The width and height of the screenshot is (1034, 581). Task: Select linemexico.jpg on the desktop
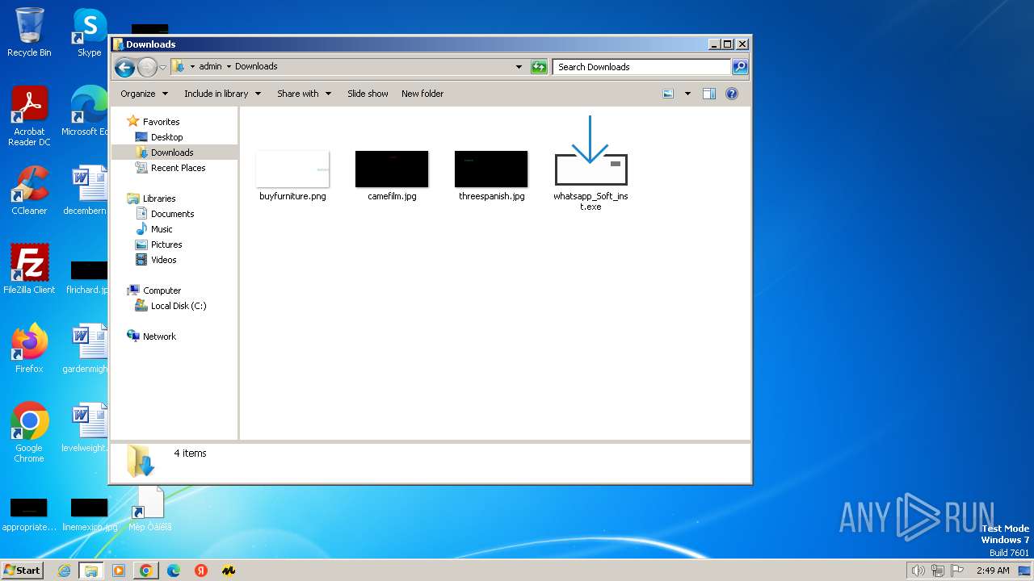click(89, 515)
